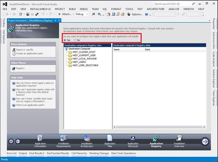
Task: Open the ARCHITECTURE menu
Action: pos(155,9)
